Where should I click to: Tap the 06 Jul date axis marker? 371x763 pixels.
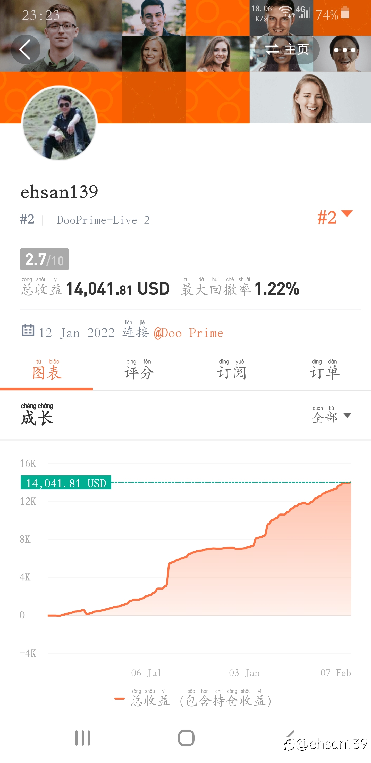click(146, 673)
